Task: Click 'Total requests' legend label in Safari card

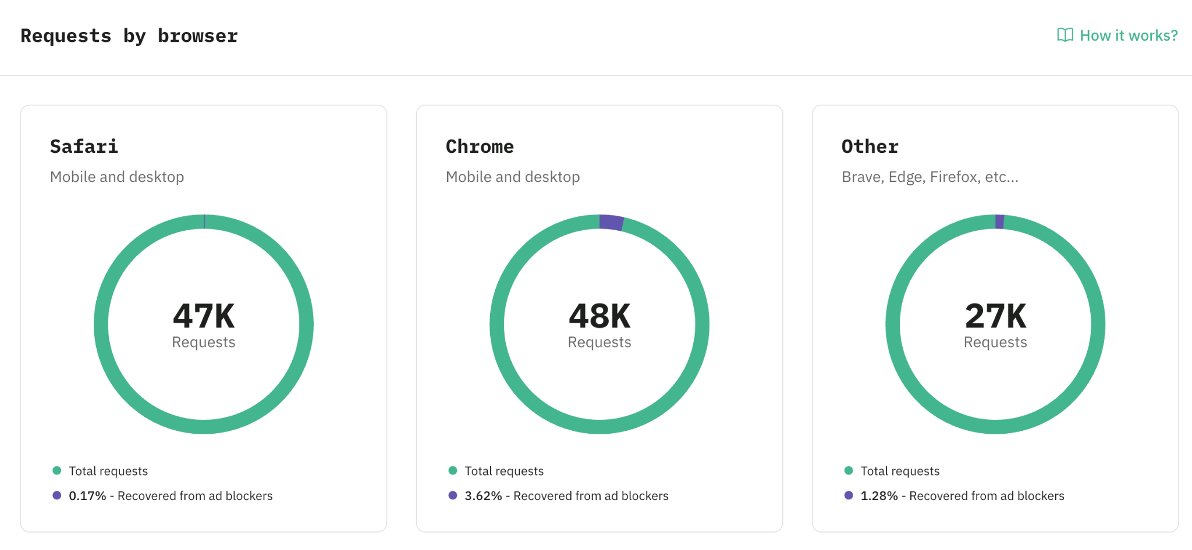Action: click(108, 471)
